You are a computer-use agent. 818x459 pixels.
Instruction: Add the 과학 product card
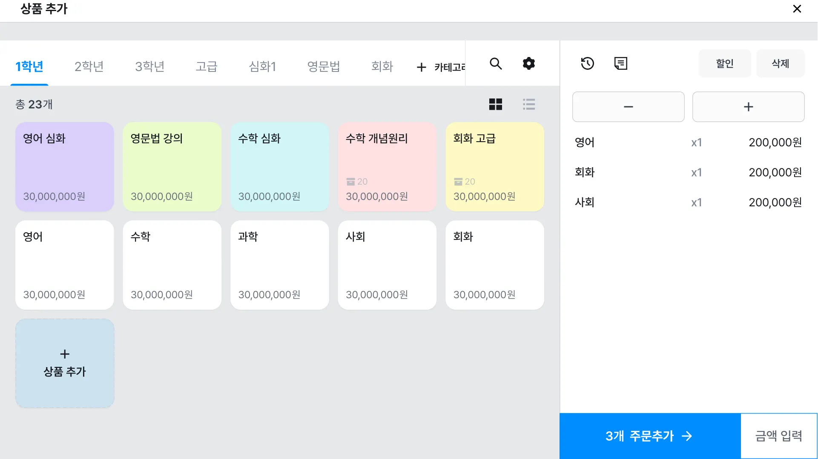tap(280, 265)
